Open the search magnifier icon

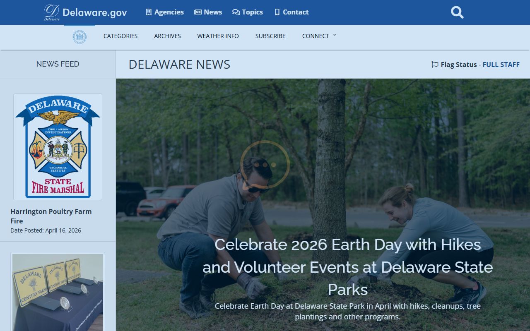[x=457, y=12]
